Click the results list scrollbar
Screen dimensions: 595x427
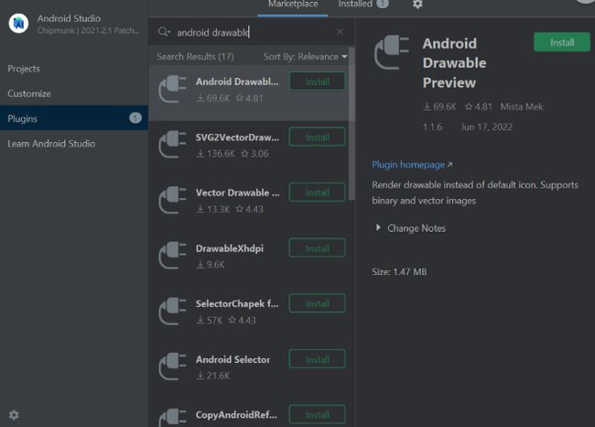point(352,124)
